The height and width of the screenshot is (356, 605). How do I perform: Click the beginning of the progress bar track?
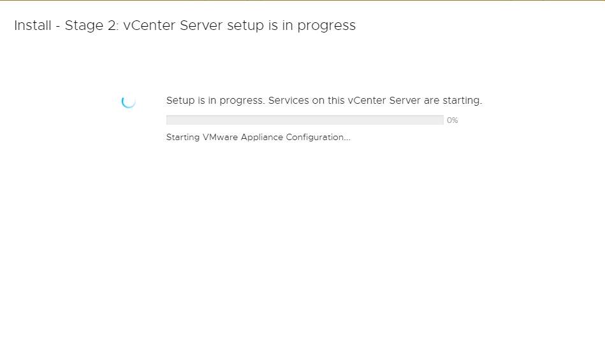coord(170,120)
